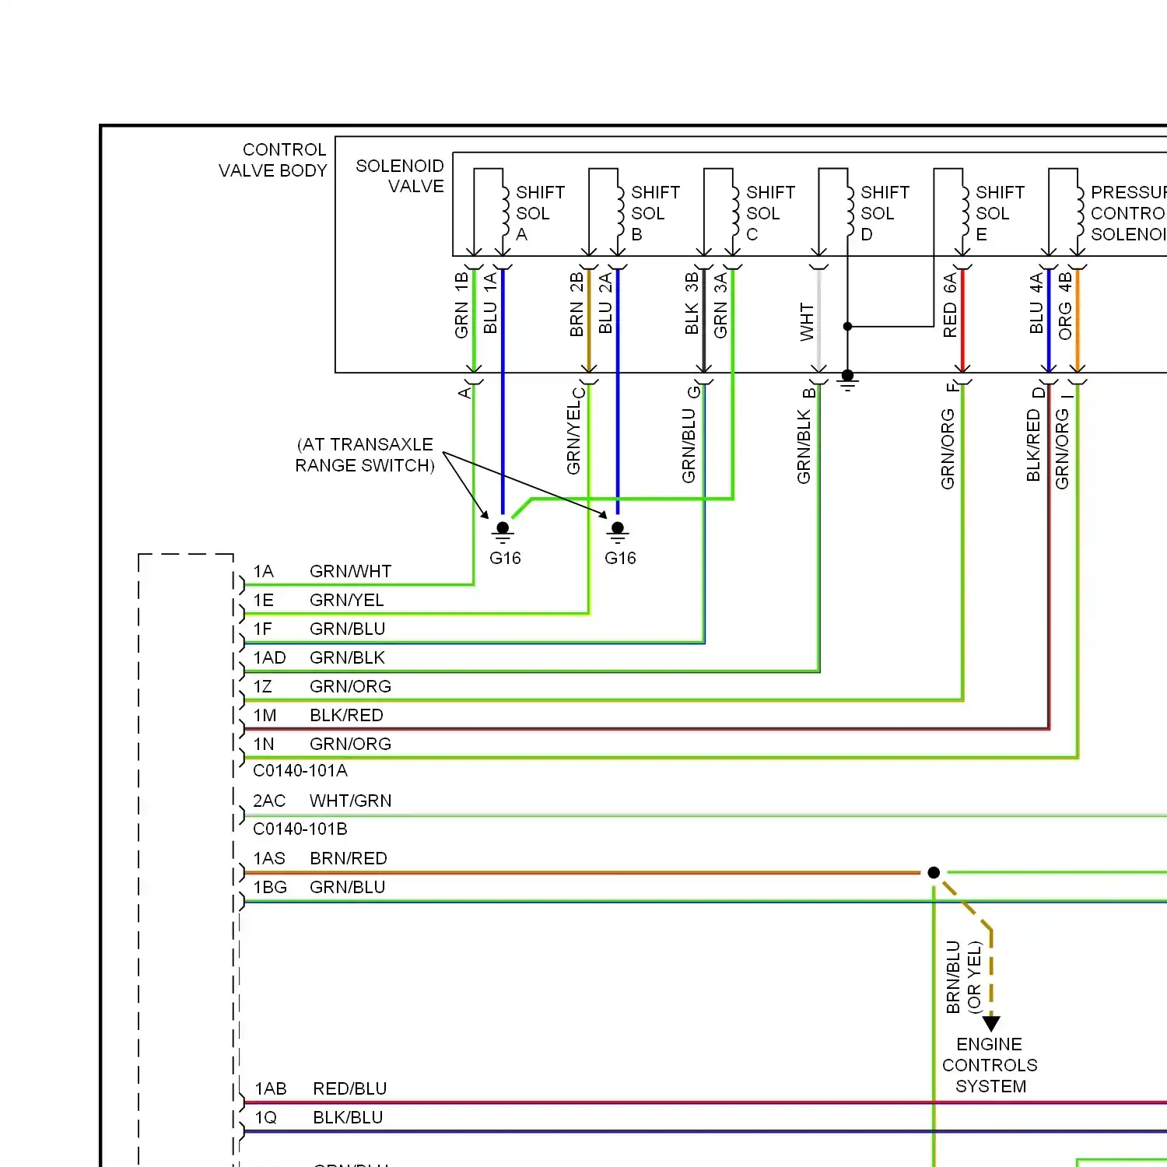Screen dimensions: 1167x1167
Task: Click the vertical "BLK/RED" label near connector D
Action: (1033, 446)
